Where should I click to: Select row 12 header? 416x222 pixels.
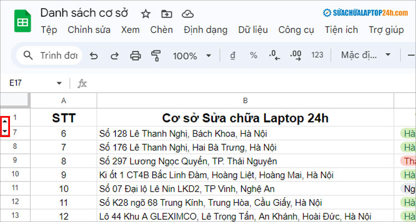pos(15,202)
